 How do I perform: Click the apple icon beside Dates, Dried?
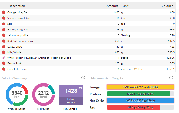4,46
